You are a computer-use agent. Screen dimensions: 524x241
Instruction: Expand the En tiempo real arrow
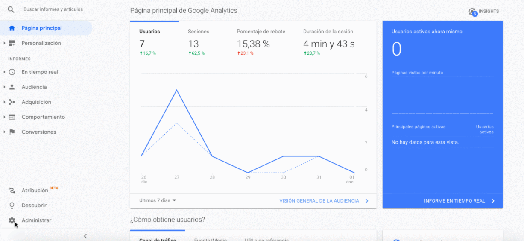click(4, 72)
